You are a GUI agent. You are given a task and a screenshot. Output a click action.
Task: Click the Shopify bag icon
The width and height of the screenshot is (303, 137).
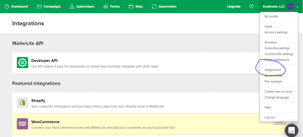(x=22, y=103)
